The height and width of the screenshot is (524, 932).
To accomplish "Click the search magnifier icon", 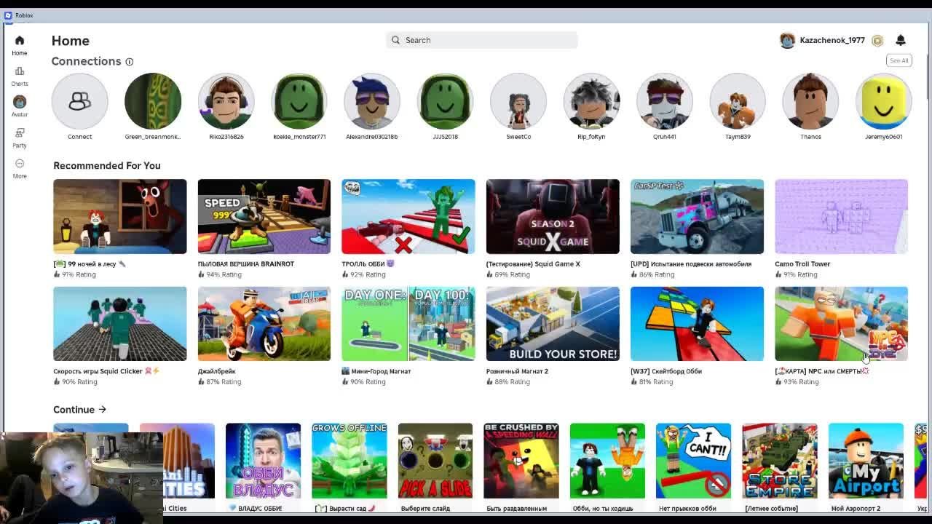I will coord(395,40).
